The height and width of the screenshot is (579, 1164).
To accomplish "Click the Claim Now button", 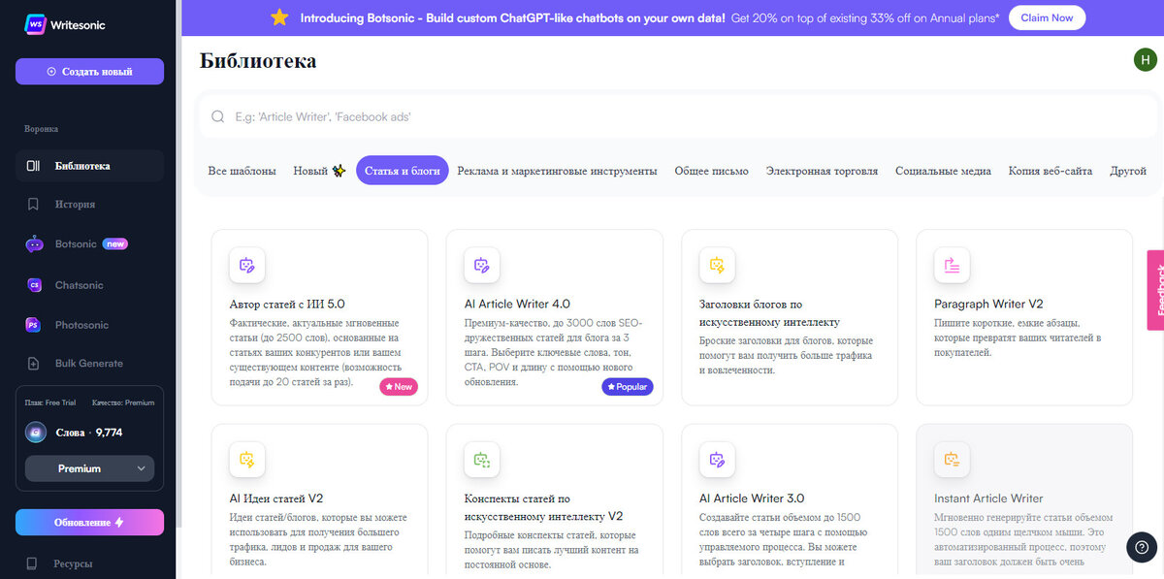I will 1047,17.
